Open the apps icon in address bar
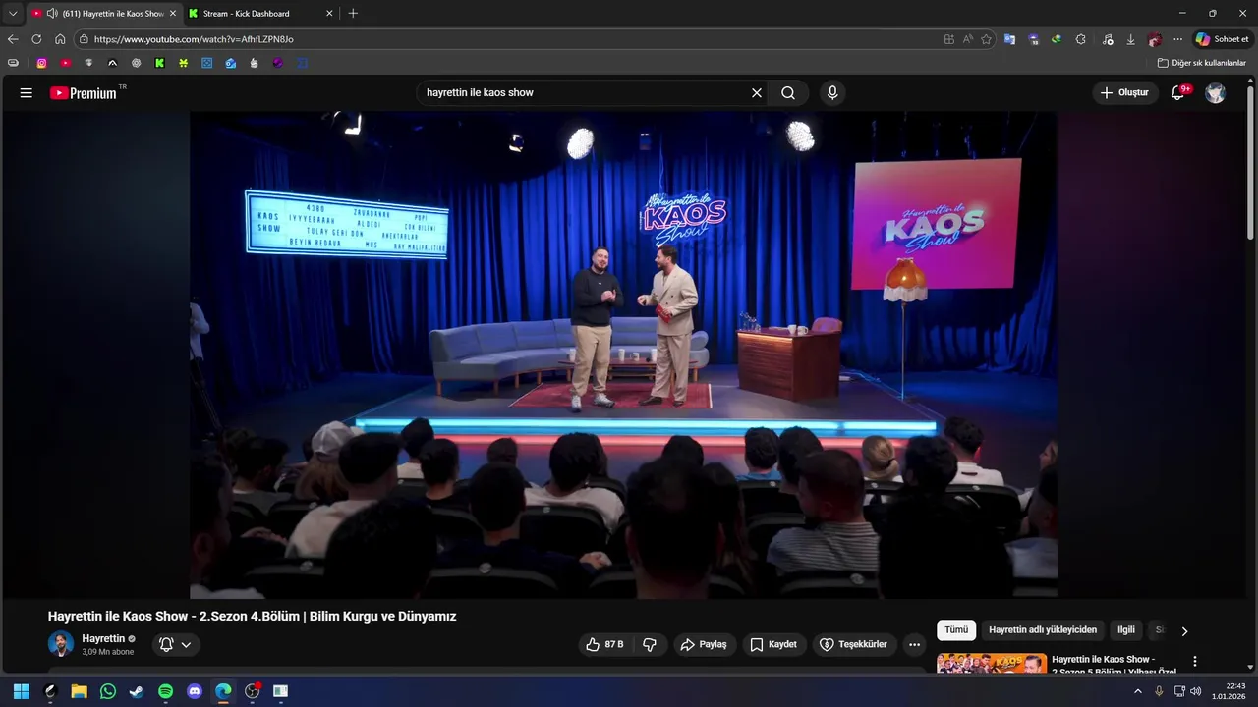 949,39
